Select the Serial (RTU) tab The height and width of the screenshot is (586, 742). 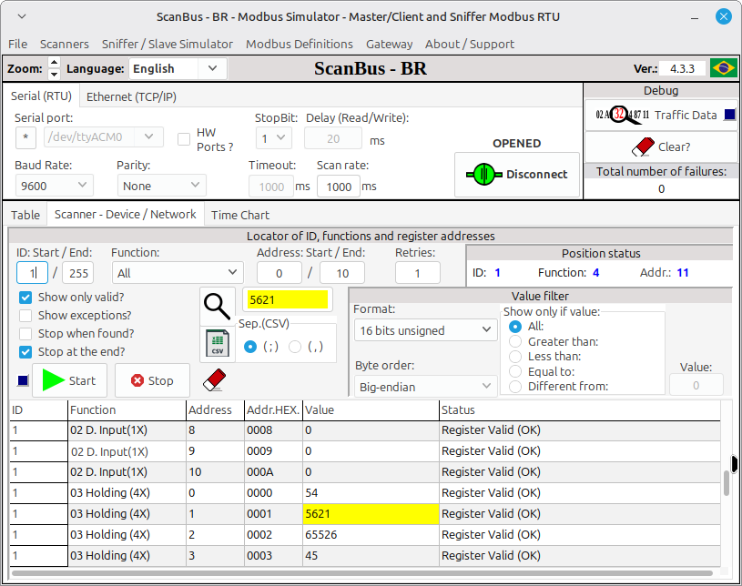click(41, 96)
